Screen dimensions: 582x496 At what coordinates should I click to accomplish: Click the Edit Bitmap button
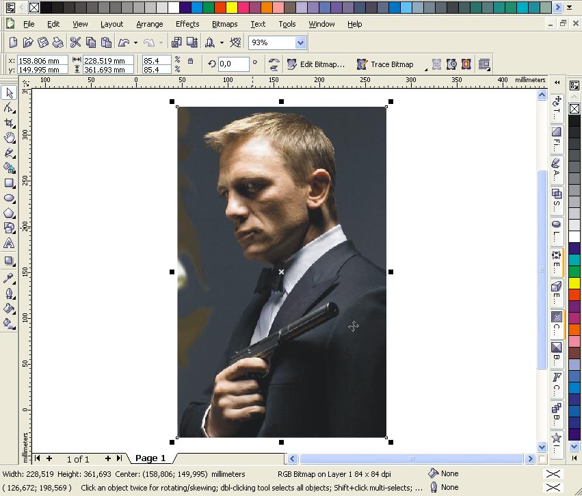(x=316, y=64)
